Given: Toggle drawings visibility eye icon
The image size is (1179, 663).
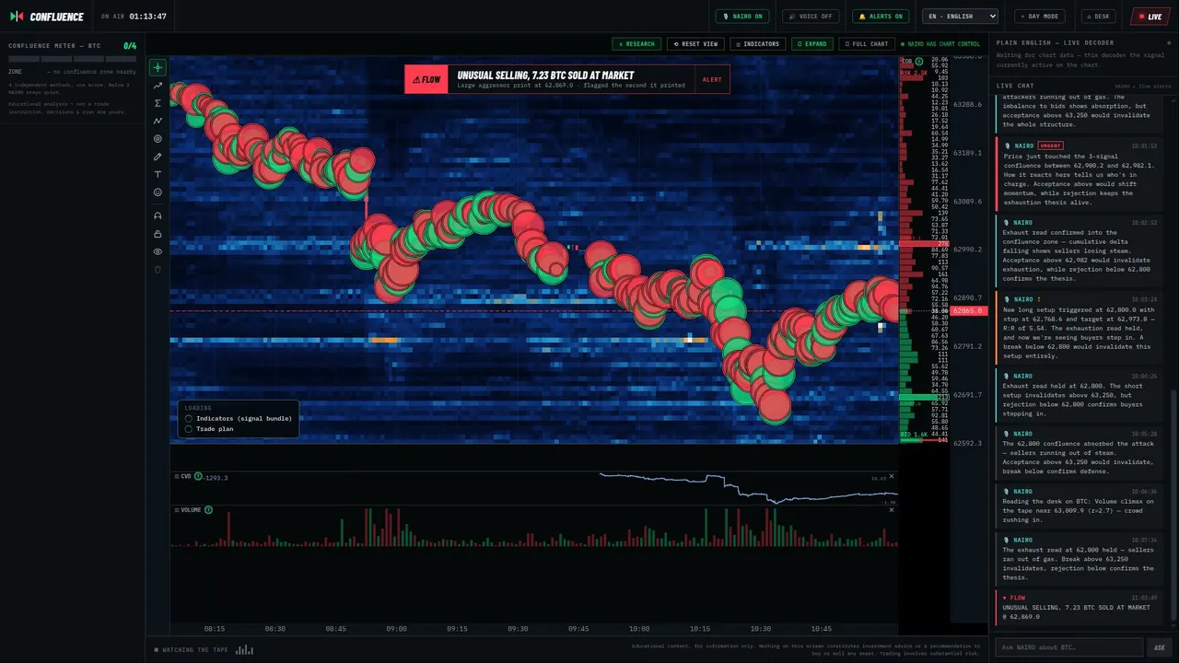Looking at the screenshot, I should pos(158,251).
